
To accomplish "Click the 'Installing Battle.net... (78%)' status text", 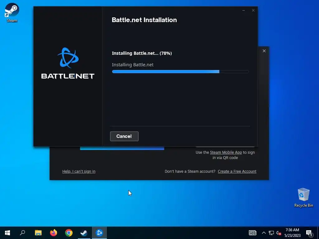I will point(142,53).
